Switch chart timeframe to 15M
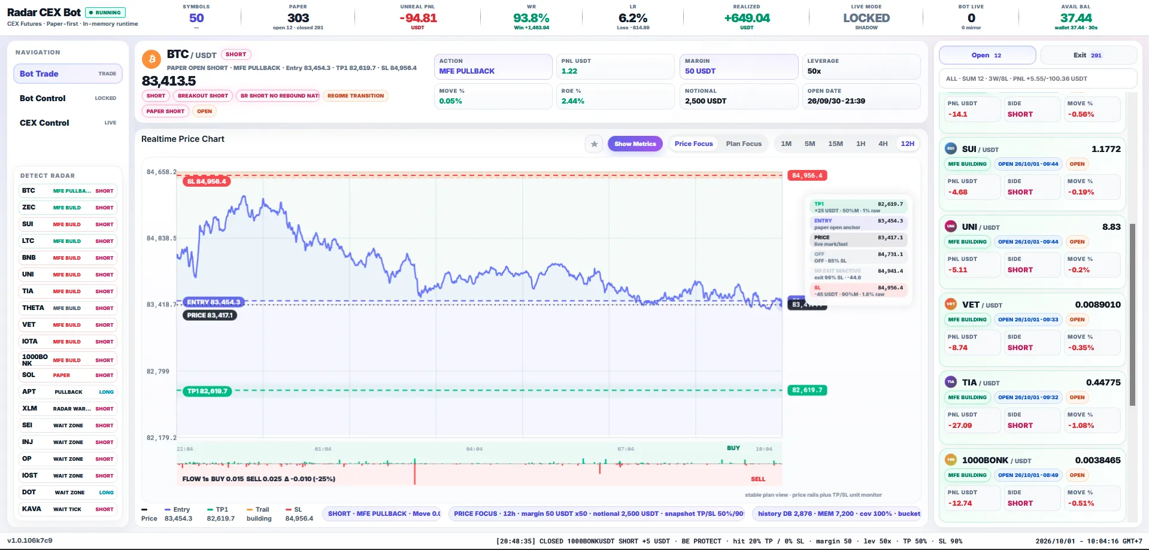This screenshot has width=1149, height=550. click(x=835, y=144)
